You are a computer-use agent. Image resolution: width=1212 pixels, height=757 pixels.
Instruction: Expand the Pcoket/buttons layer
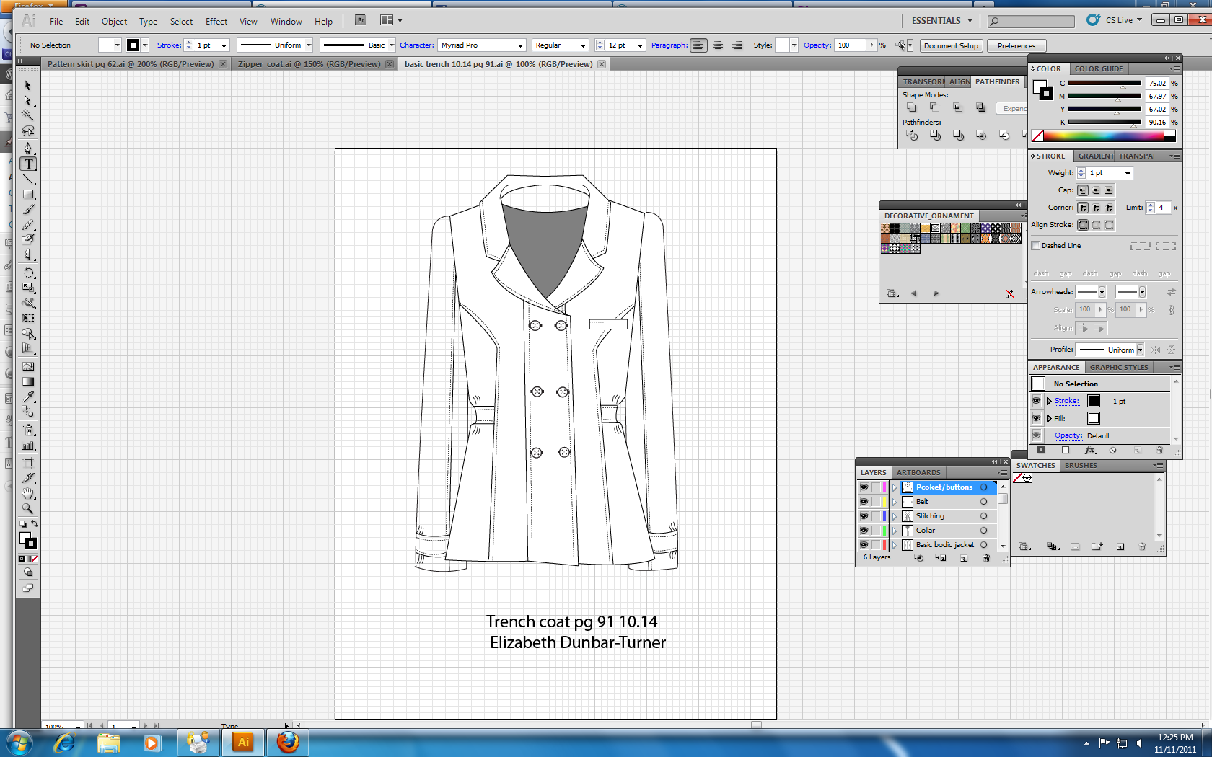pos(895,487)
